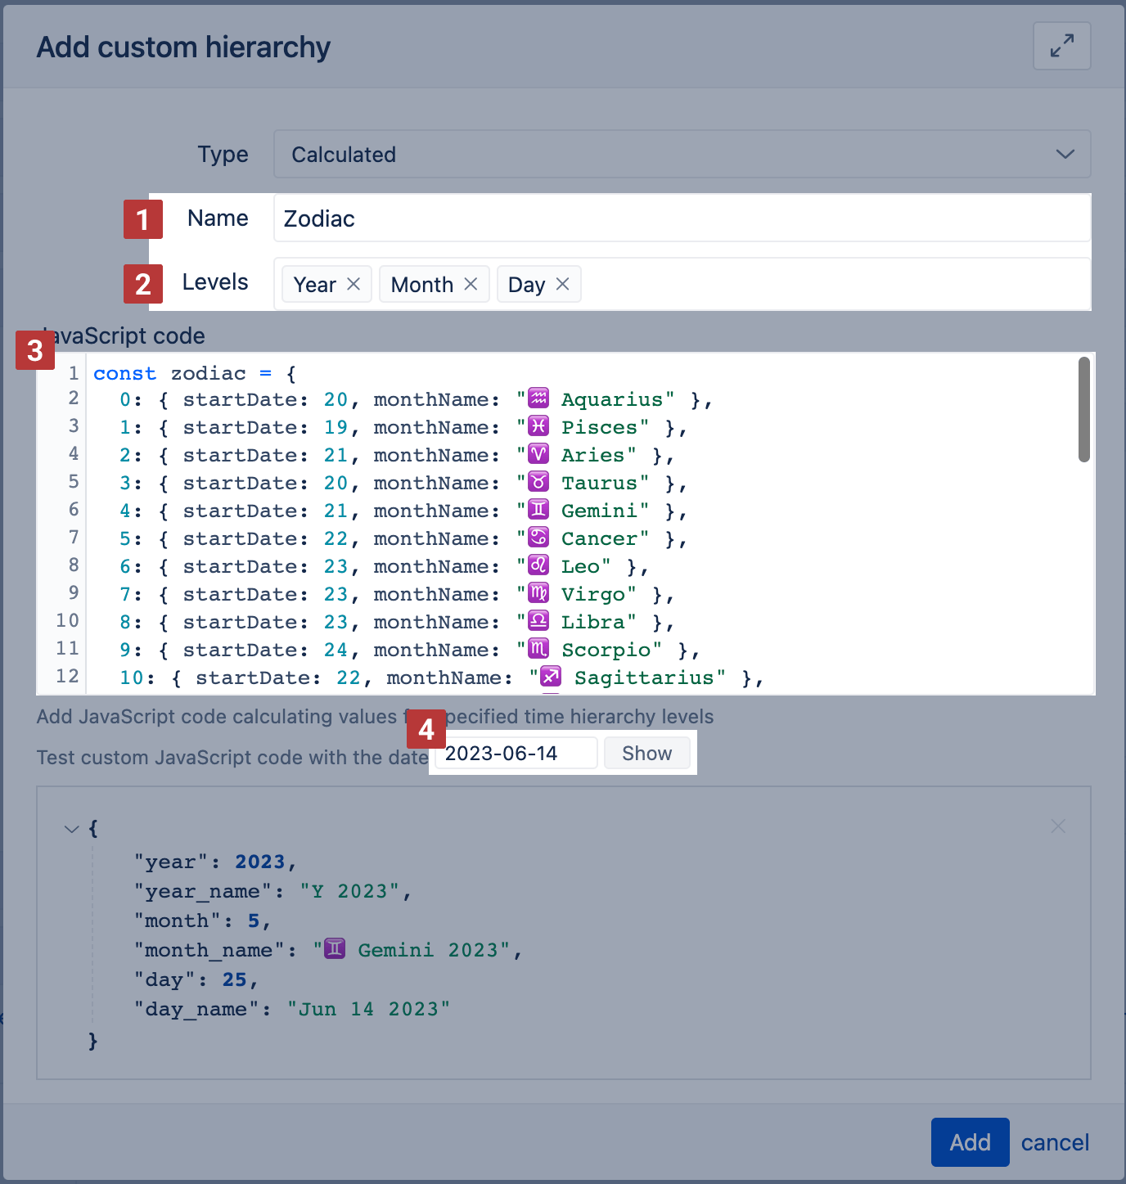1126x1184 pixels.
Task: Collapse the JSON result object
Action: click(72, 829)
